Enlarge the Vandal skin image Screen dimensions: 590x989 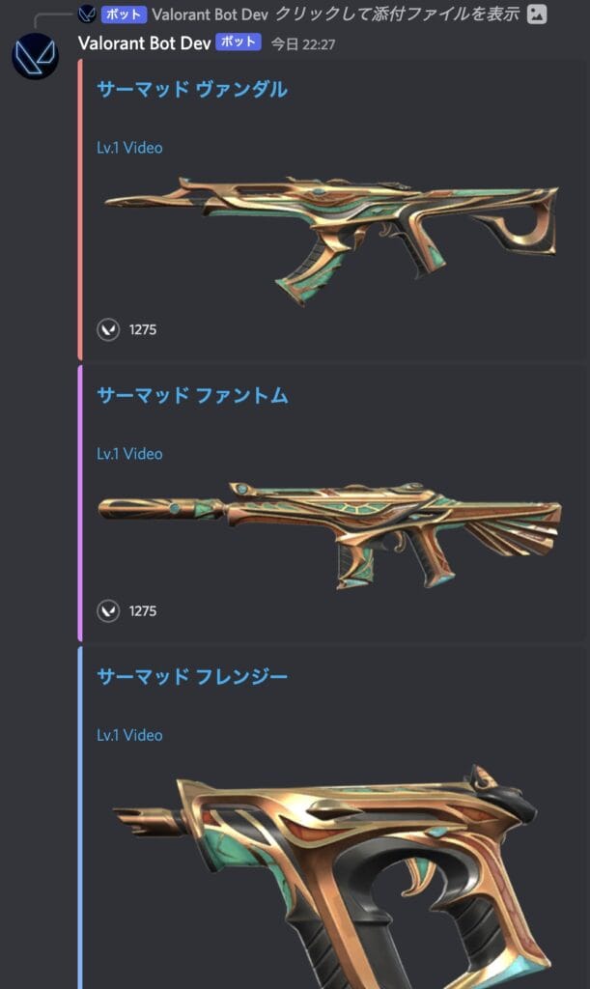click(331, 240)
